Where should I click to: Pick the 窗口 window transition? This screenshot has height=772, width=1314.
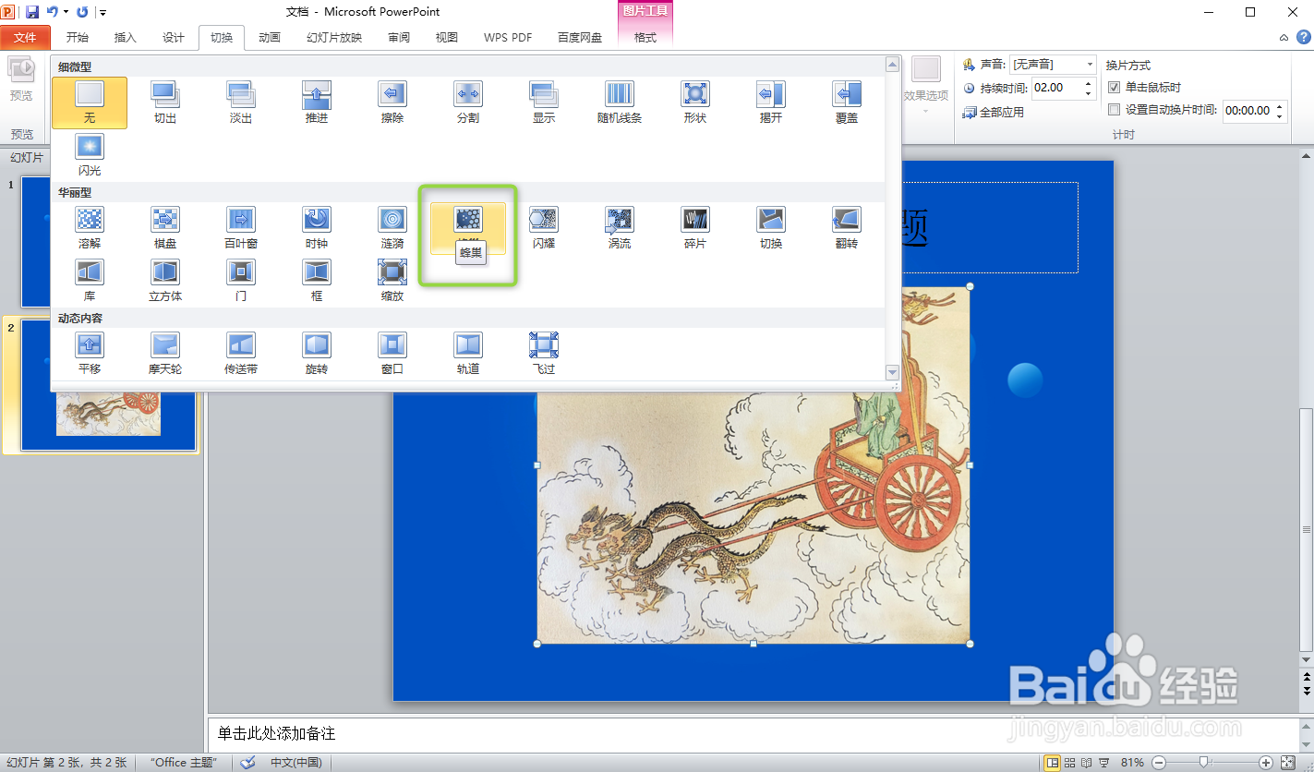[392, 354]
